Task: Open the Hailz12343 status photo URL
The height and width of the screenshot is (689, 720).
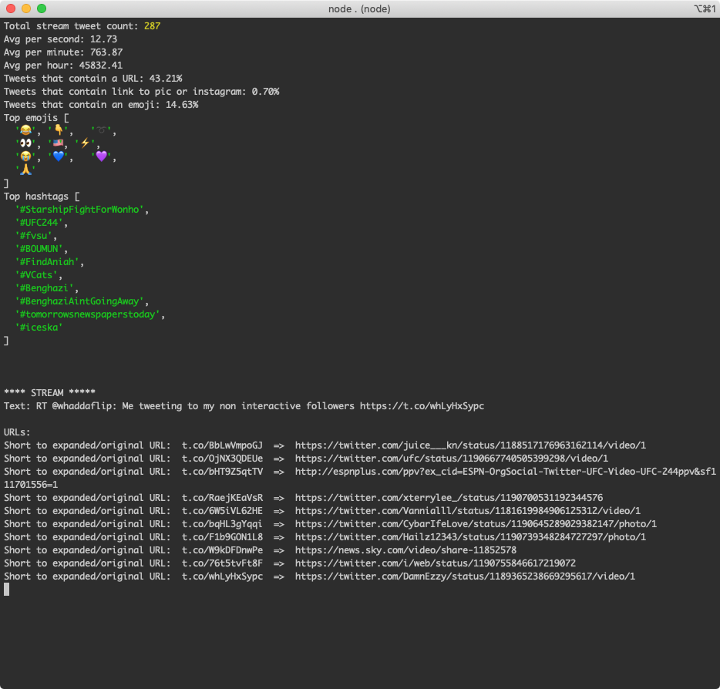Action: 470,537
